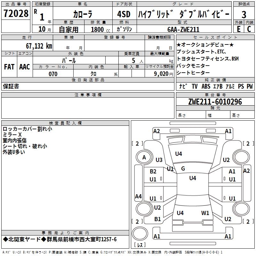
Task: Click the G windshield mark on the diagram
Action: 183,168
